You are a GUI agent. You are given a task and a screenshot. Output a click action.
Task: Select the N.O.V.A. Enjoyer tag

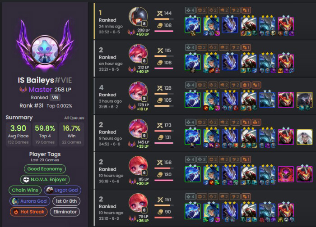click(45, 179)
